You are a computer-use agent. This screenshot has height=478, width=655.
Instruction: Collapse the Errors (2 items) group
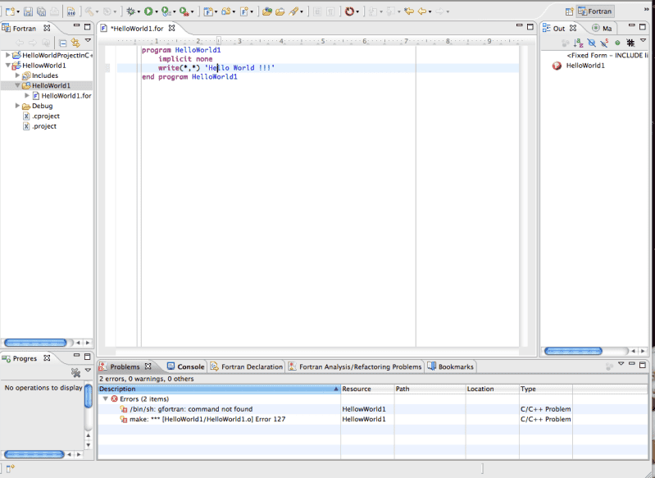coord(105,398)
